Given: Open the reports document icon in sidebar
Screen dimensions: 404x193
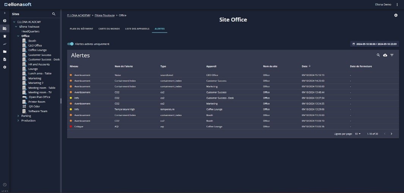Looking at the screenshot, I should coord(5,59).
